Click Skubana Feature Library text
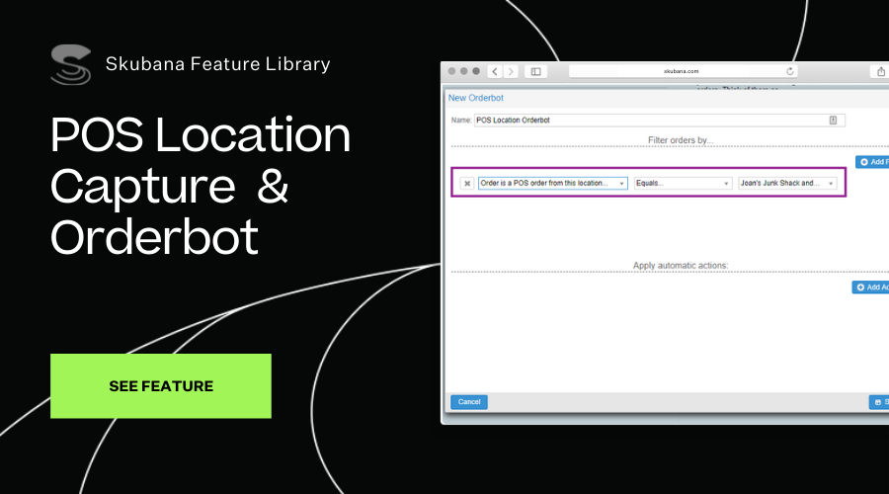The image size is (889, 494). [x=217, y=64]
